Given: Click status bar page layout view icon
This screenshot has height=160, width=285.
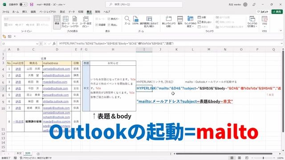Looking at the screenshot, I should [x=240, y=158].
